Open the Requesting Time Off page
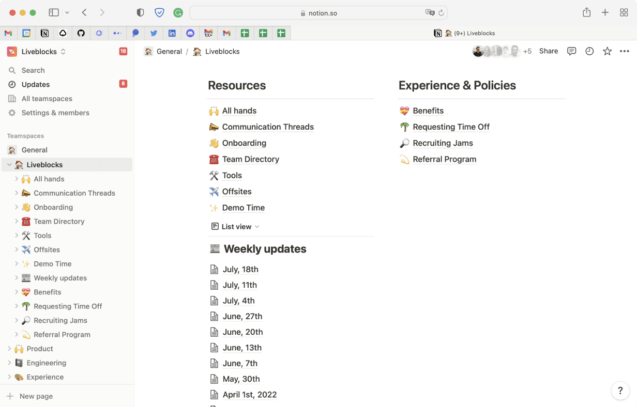Viewport: 637px width, 407px height. (451, 127)
